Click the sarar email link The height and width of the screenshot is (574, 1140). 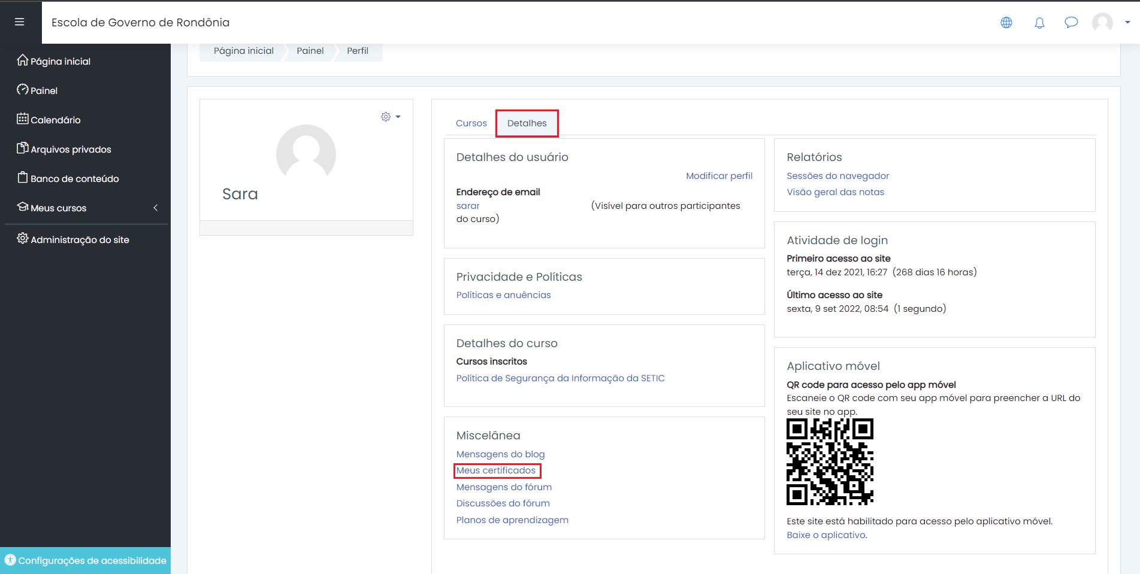click(x=468, y=206)
